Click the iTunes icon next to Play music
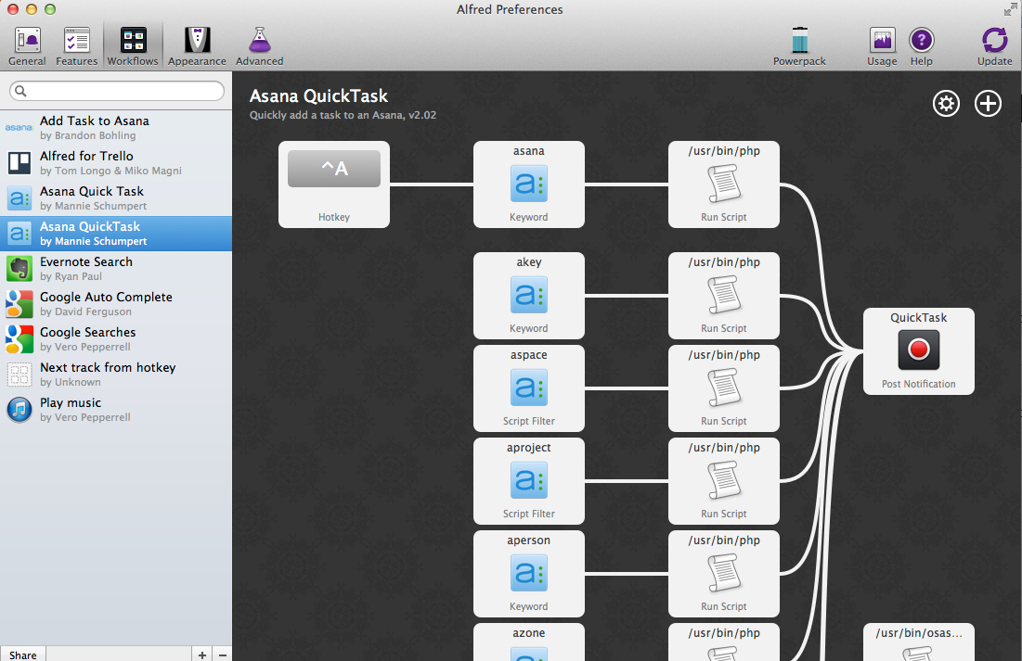 (x=19, y=410)
